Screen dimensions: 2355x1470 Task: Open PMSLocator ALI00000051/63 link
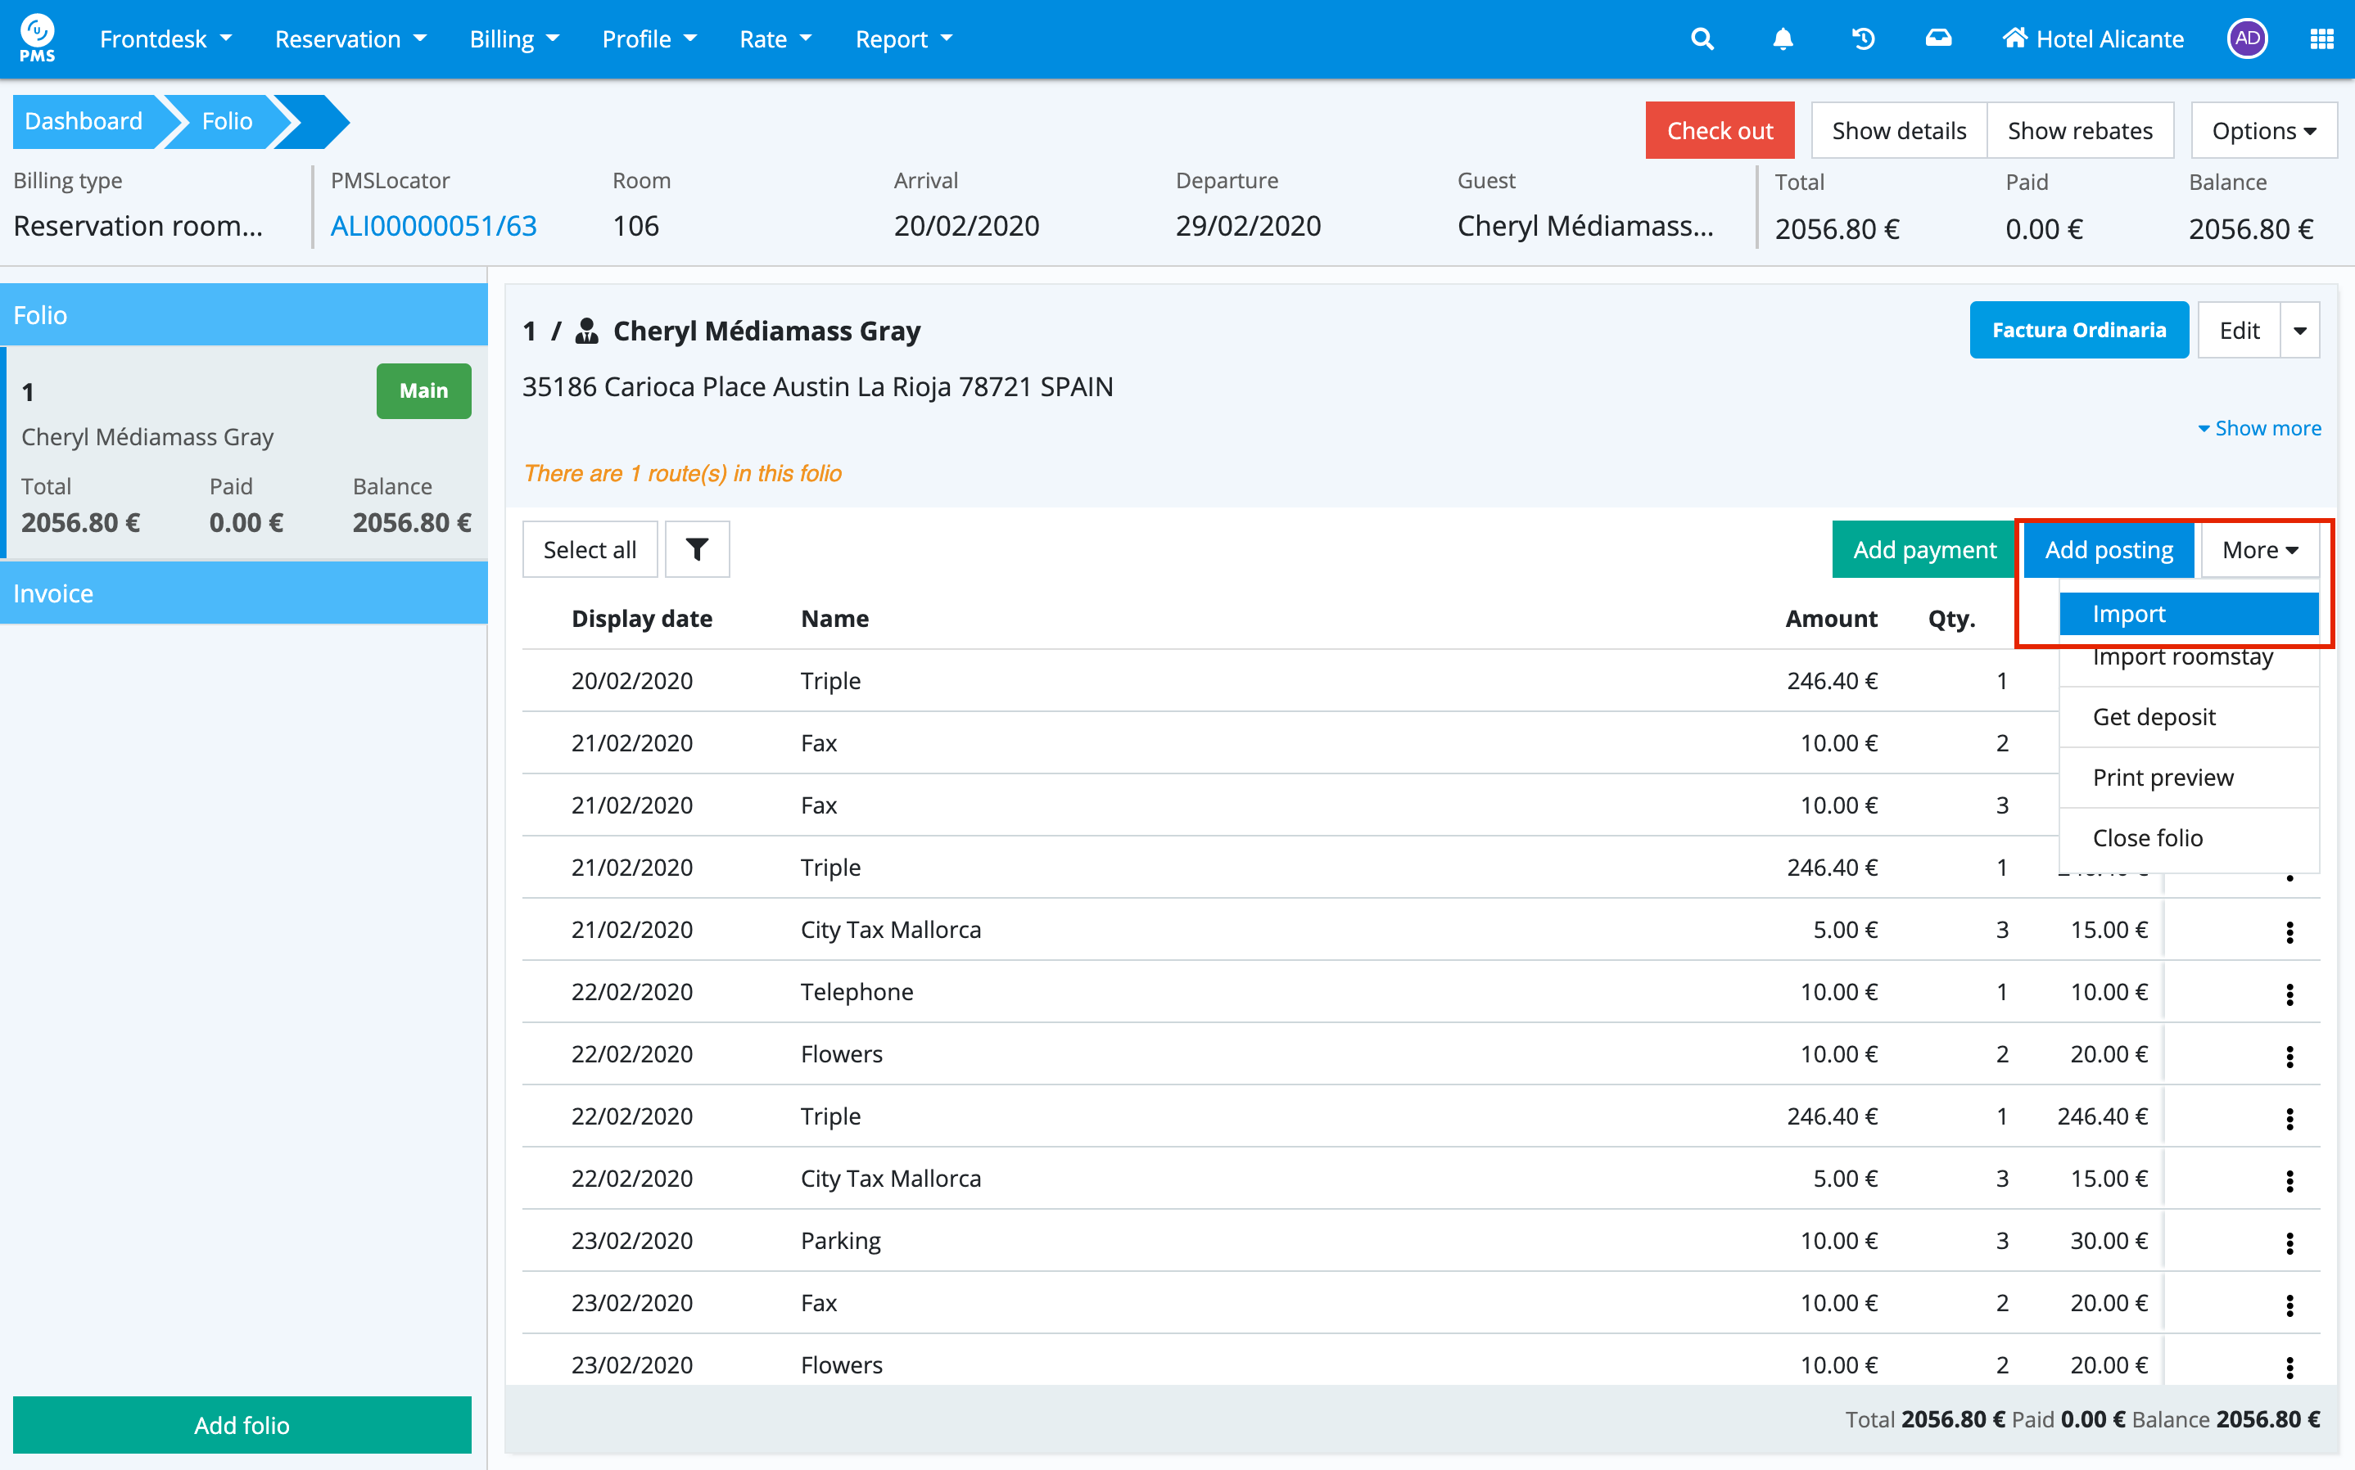click(x=432, y=226)
